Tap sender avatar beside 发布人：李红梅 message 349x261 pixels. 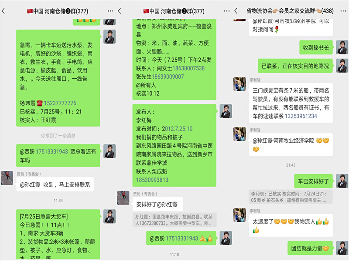click(x=226, y=111)
